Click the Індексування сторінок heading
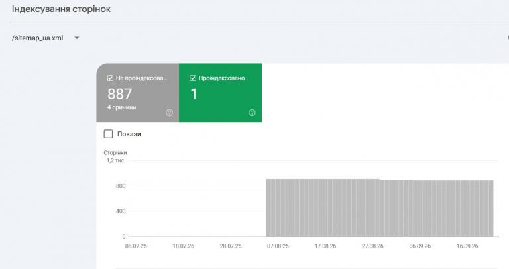509x269 pixels. [x=61, y=9]
